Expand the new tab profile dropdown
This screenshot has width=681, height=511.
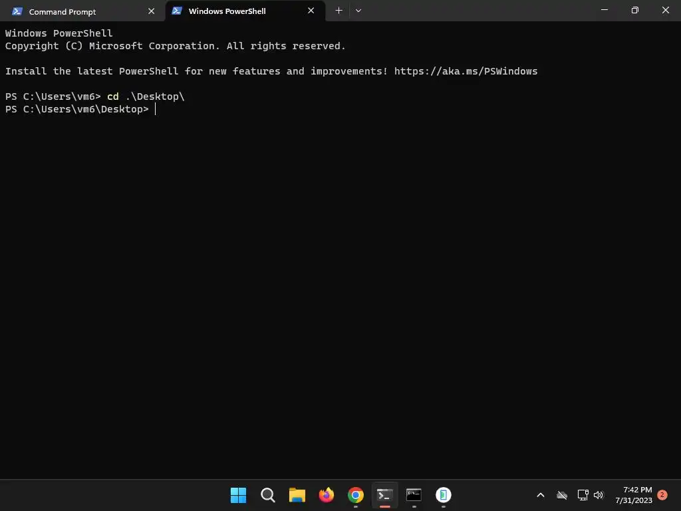pyautogui.click(x=358, y=11)
